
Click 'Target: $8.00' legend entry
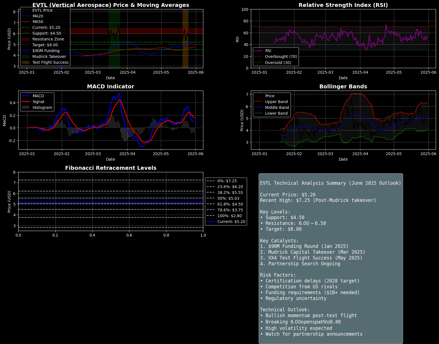click(40, 45)
